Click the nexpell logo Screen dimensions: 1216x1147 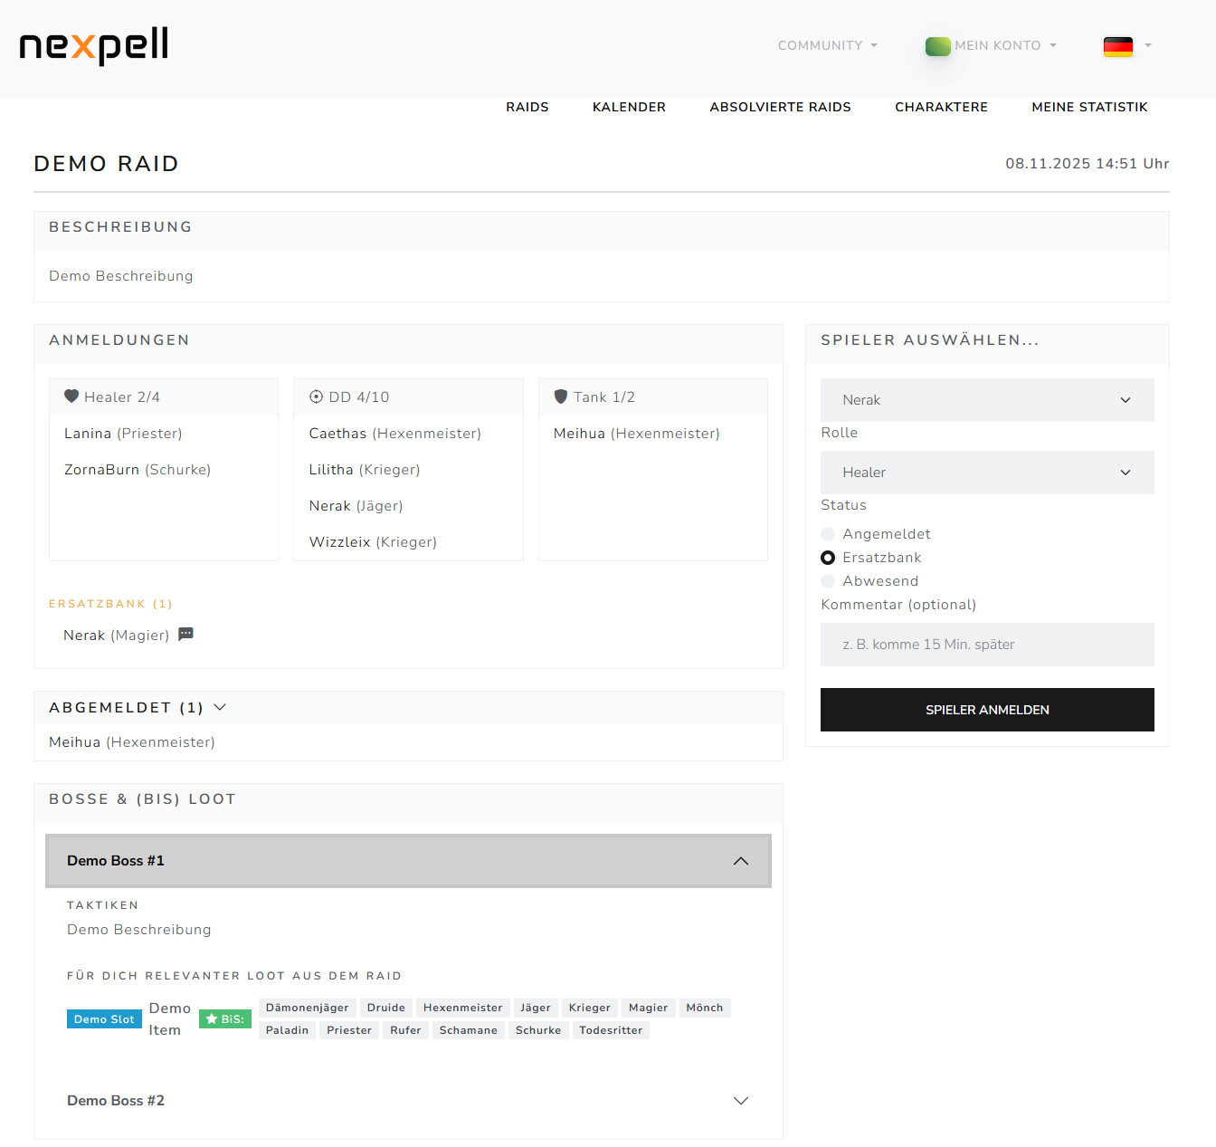click(x=92, y=47)
